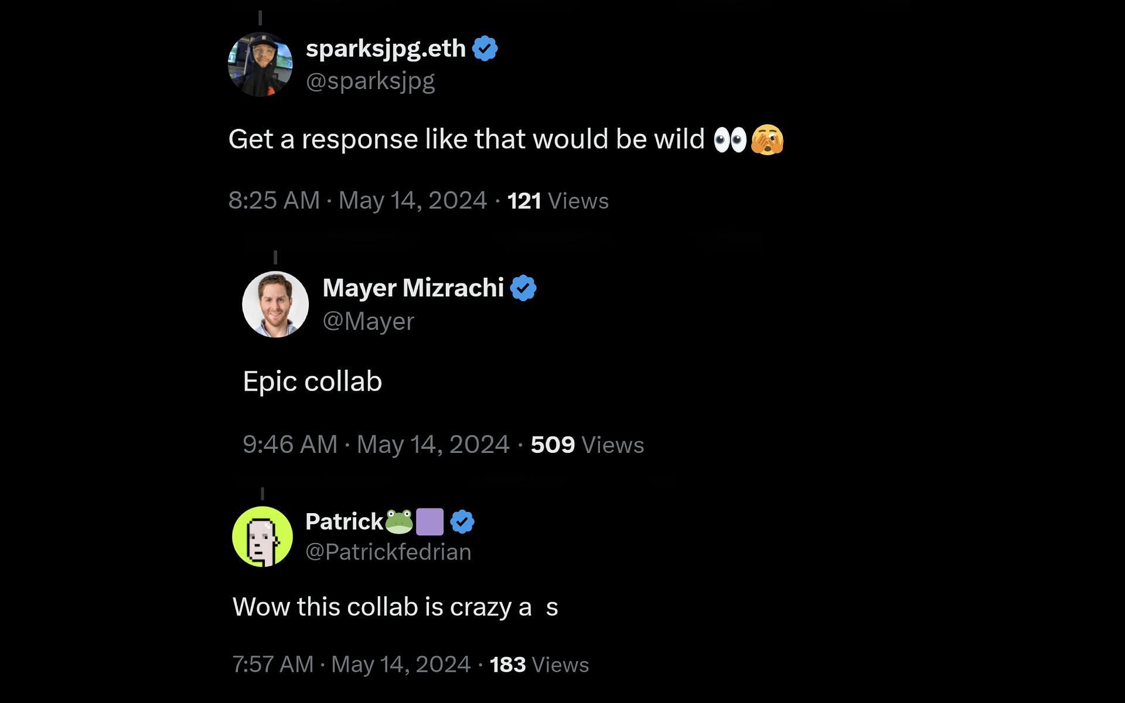Click Mayer Mizrachi's profile photo
1125x703 pixels.
(x=275, y=304)
